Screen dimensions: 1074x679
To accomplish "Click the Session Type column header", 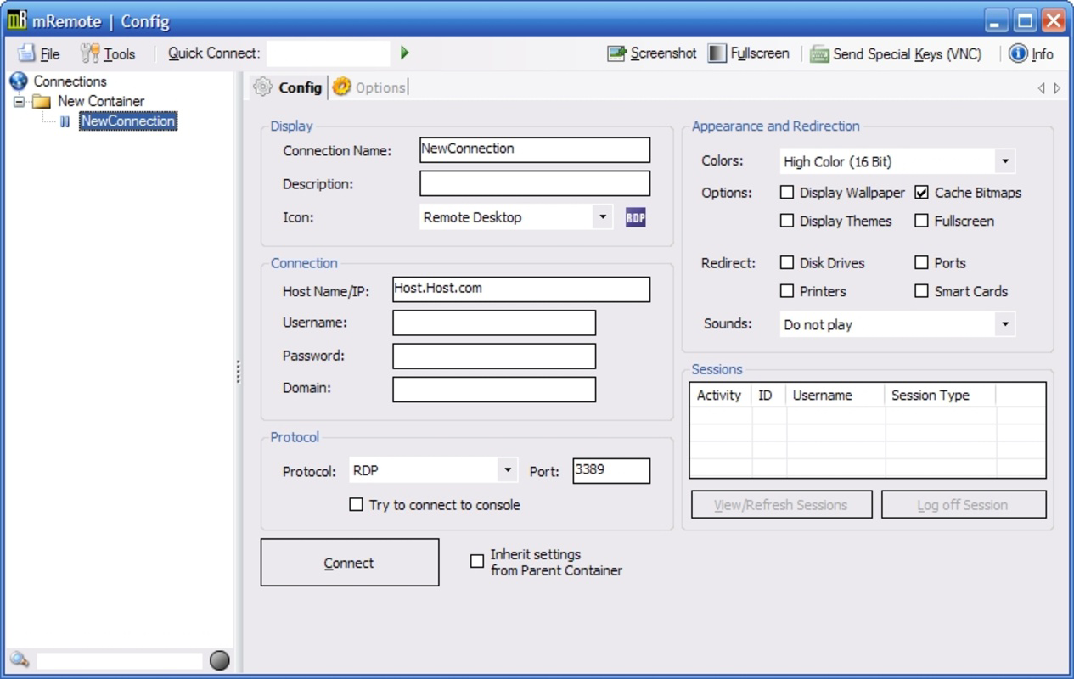I will click(940, 395).
